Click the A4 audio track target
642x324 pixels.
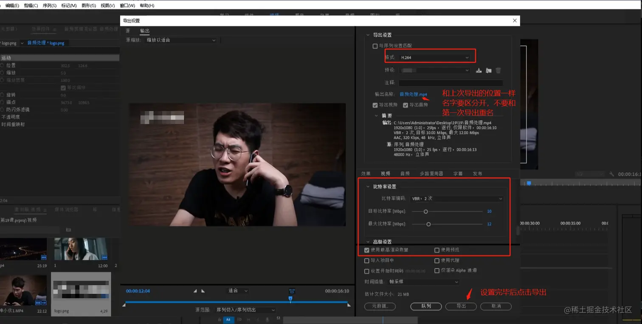228,319
